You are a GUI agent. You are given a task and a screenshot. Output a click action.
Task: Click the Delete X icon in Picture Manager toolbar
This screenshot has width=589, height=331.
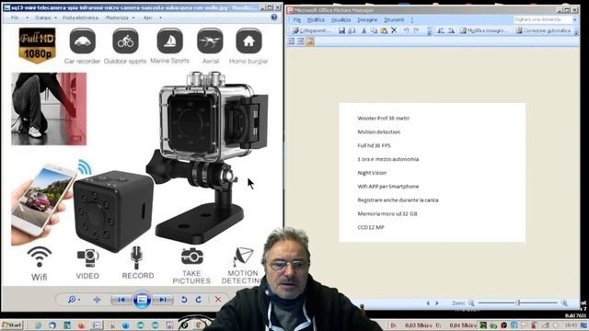tap(394, 30)
